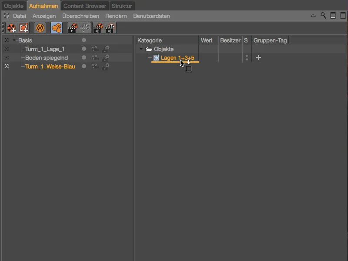Click the Wert column header
Screen dimensions: 348x261
[x=209, y=40]
